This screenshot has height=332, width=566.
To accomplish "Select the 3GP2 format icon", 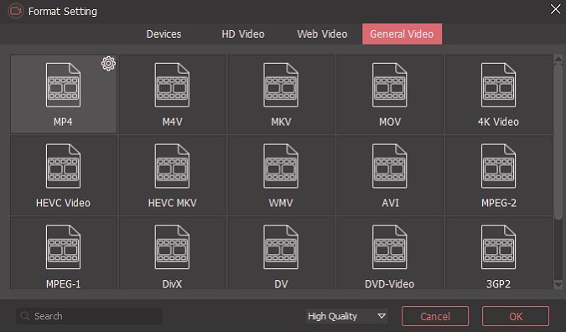I will click(498, 247).
